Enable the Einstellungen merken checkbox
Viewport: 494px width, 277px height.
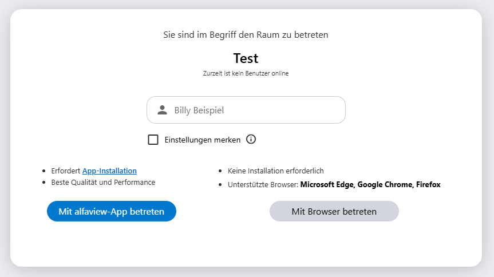point(153,140)
